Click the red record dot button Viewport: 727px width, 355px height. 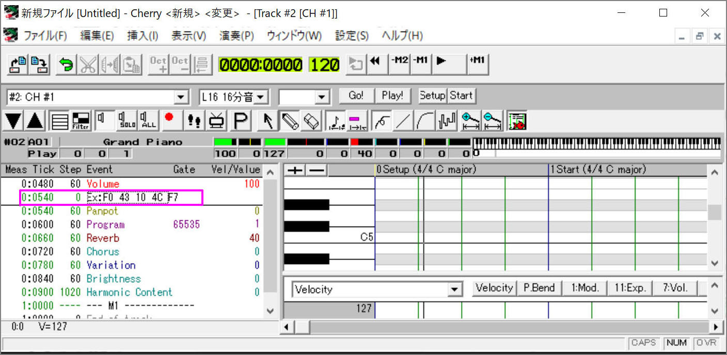pyautogui.click(x=172, y=121)
